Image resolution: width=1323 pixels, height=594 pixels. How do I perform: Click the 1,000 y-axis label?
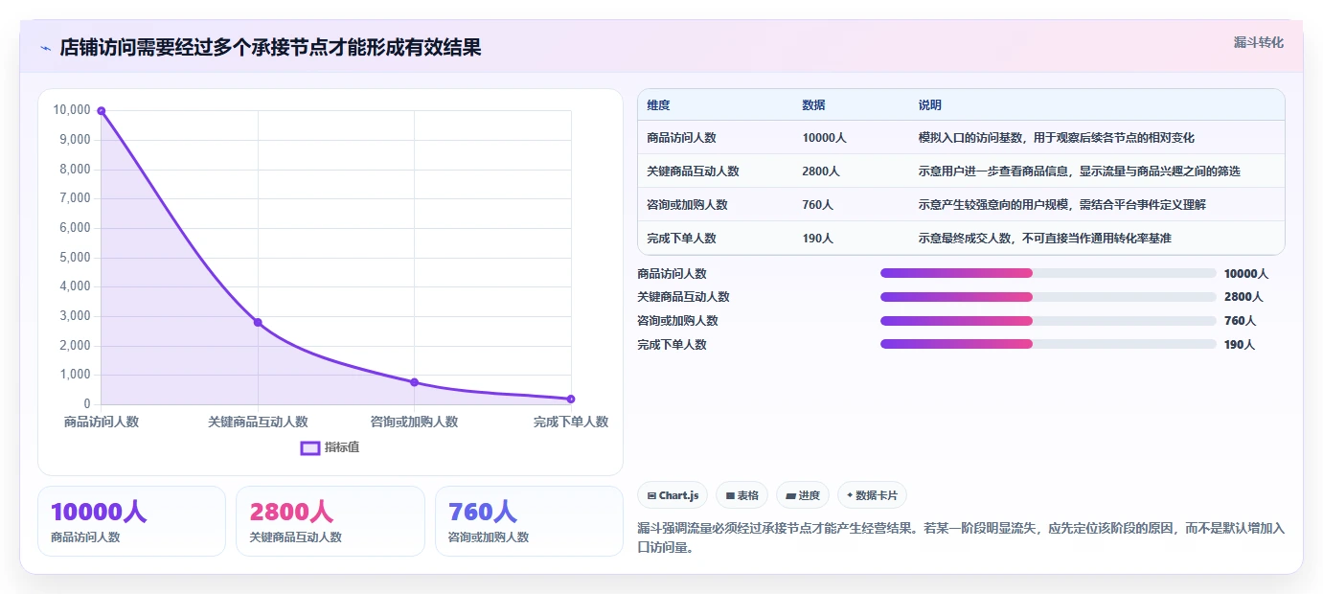[x=74, y=375]
